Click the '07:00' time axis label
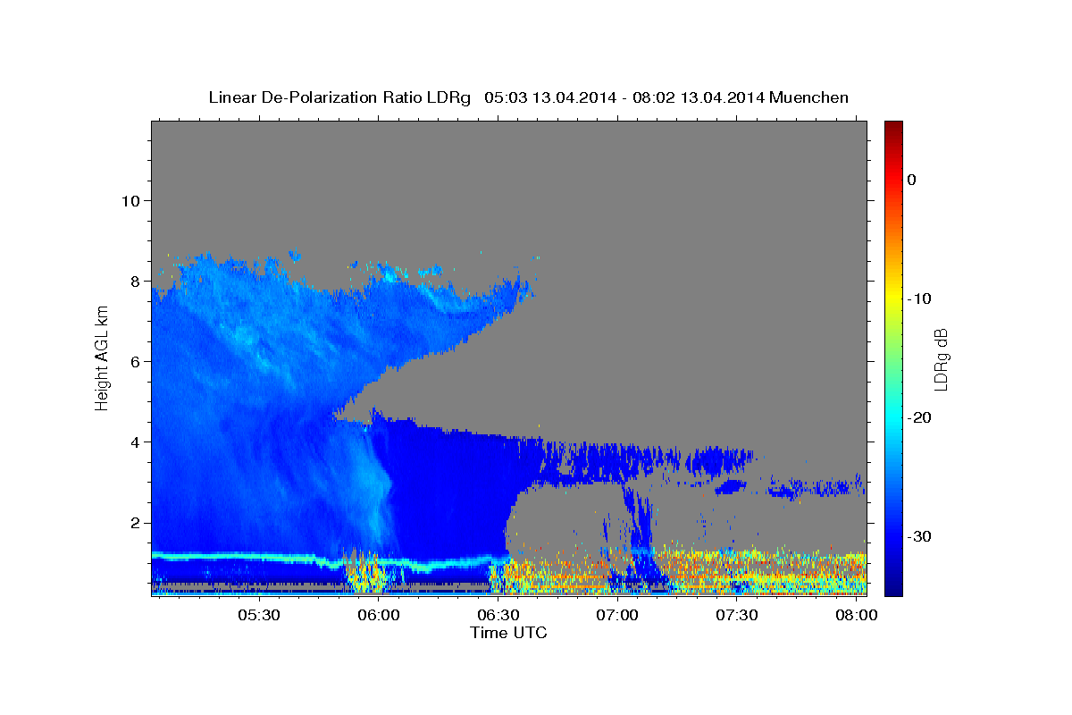 (617, 616)
